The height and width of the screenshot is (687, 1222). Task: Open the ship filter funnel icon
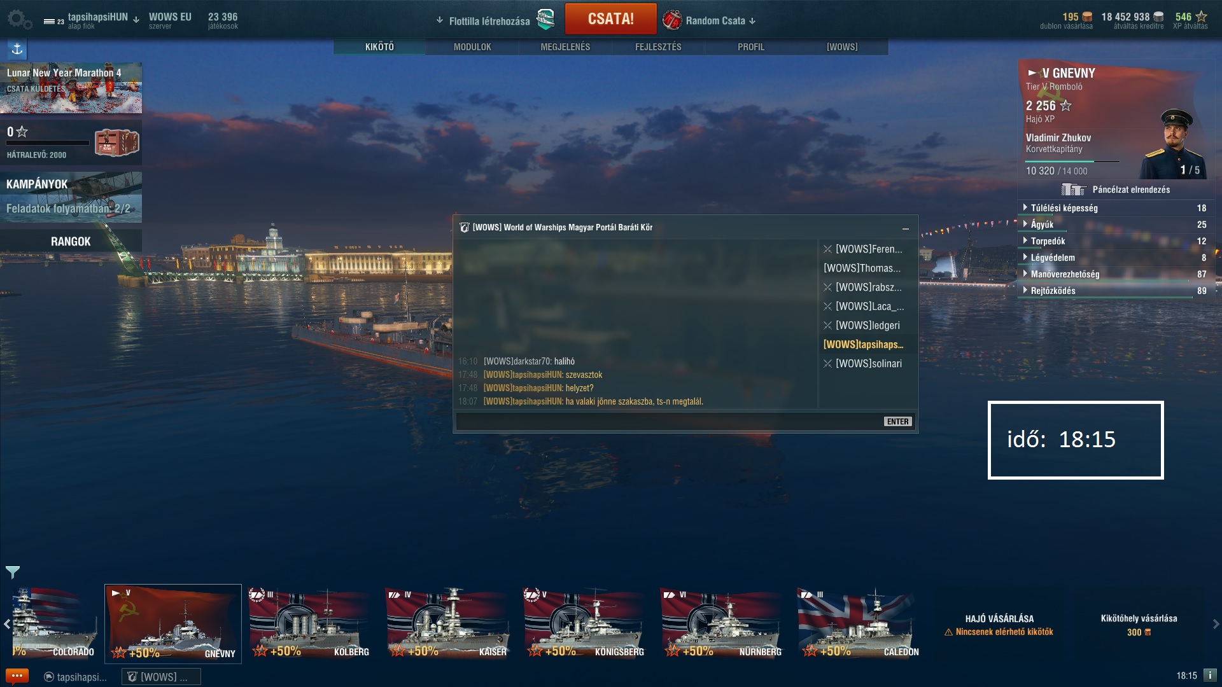(12, 572)
